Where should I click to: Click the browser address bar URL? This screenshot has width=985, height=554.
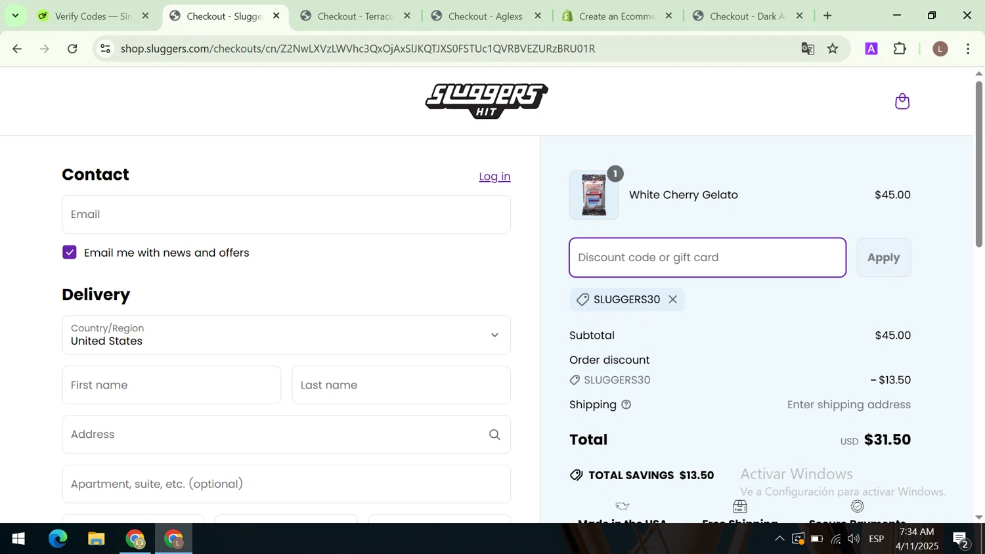click(358, 49)
